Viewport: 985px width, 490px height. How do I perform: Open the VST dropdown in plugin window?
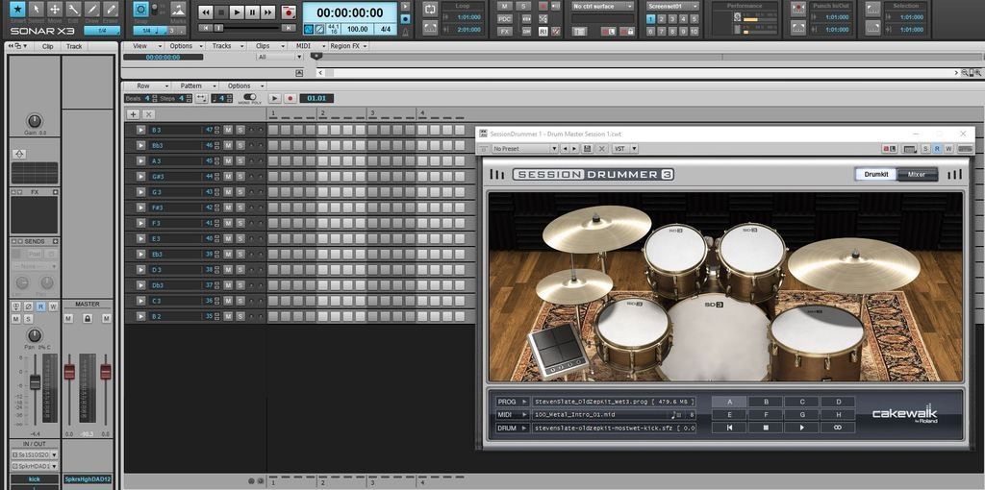pyautogui.click(x=624, y=149)
